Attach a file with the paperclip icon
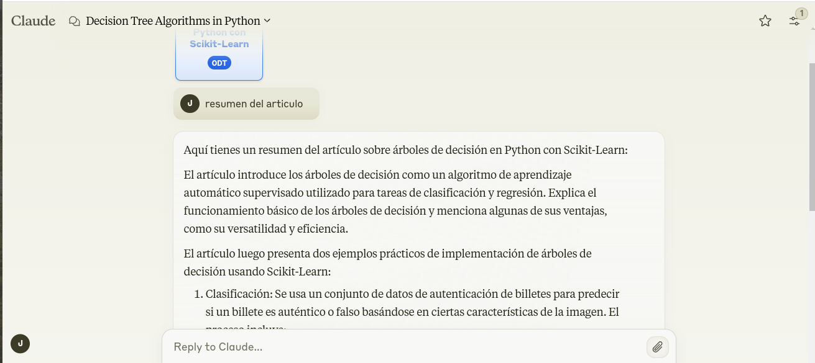Screen dimensions: 815x363 pyautogui.click(x=658, y=347)
